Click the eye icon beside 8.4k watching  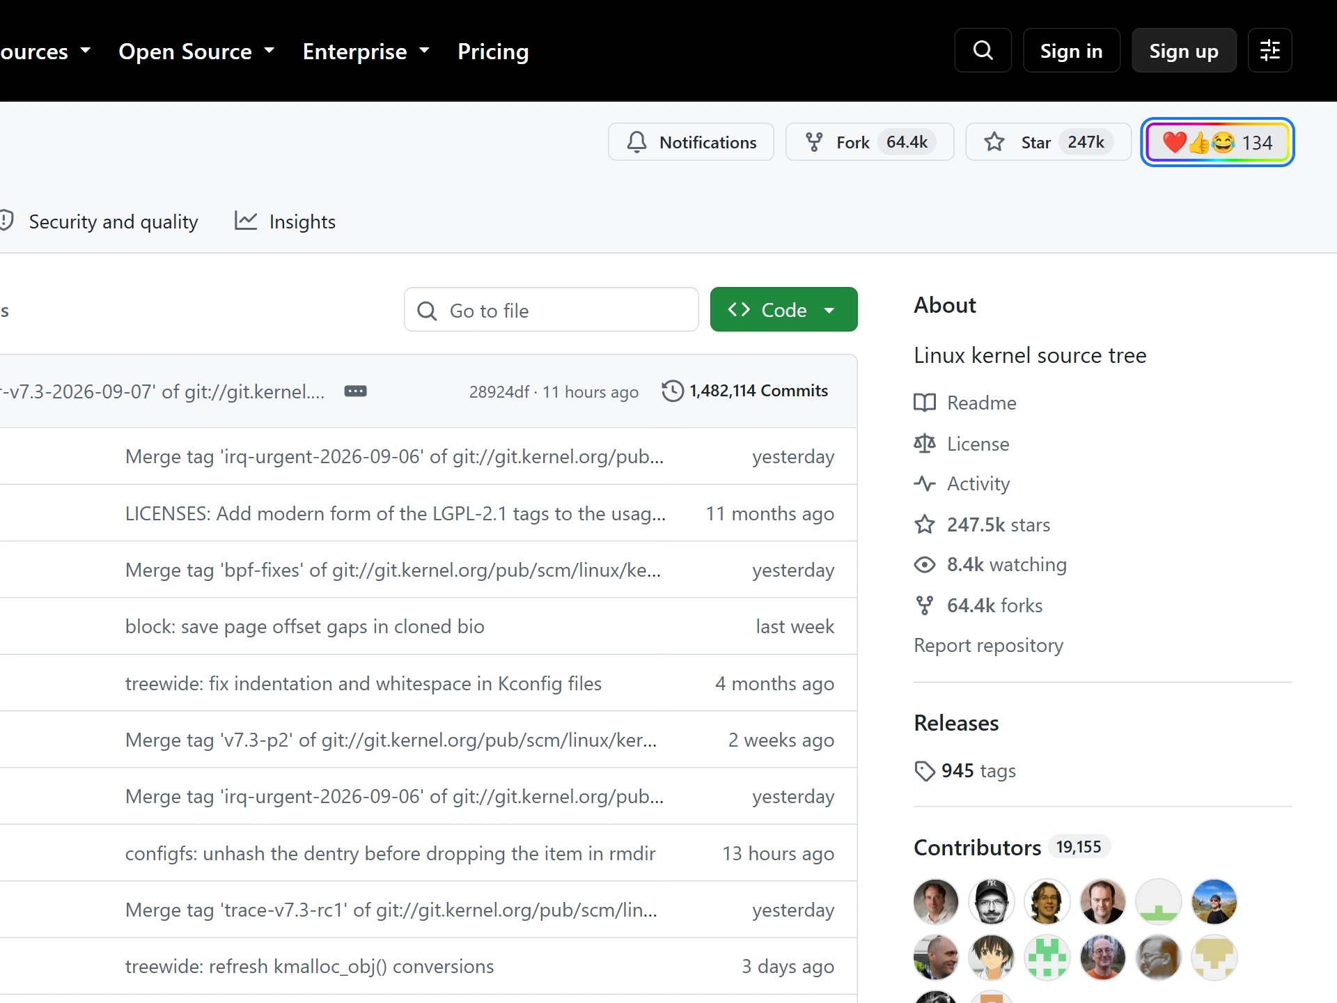click(924, 564)
